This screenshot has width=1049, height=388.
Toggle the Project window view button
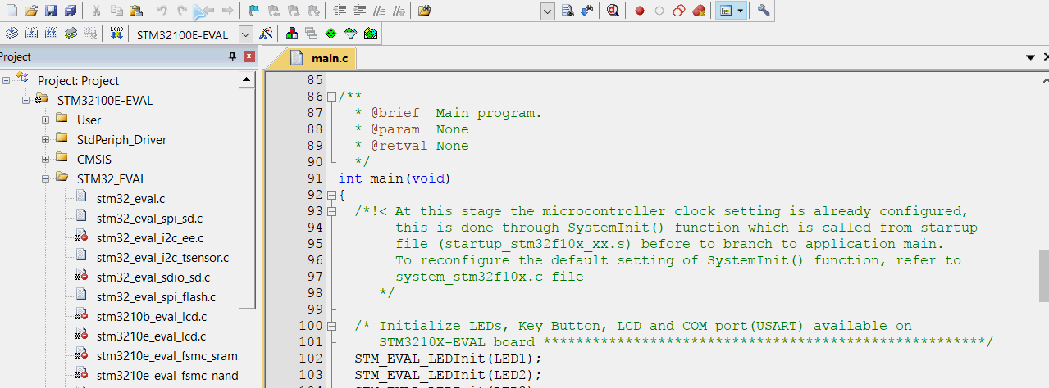725,11
